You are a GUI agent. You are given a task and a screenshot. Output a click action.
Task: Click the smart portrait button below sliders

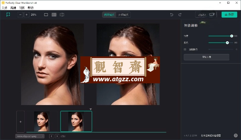click(207, 57)
